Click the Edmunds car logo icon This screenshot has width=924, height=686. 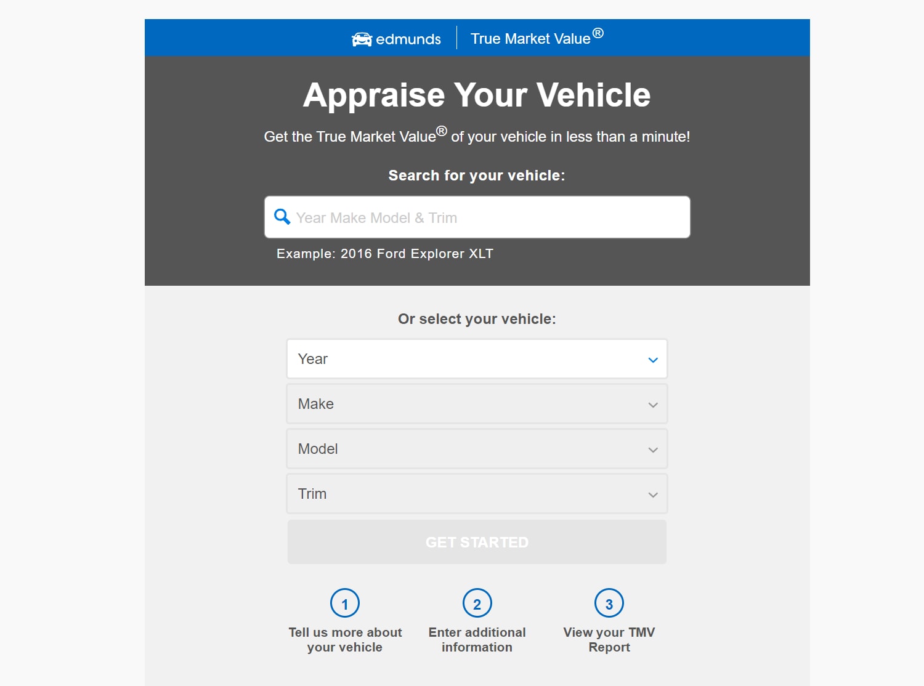tap(362, 39)
